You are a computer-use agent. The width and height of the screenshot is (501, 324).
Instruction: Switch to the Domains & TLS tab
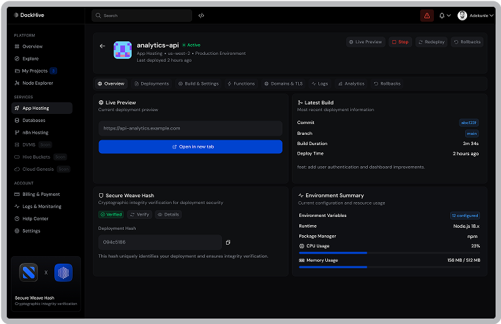283,83
